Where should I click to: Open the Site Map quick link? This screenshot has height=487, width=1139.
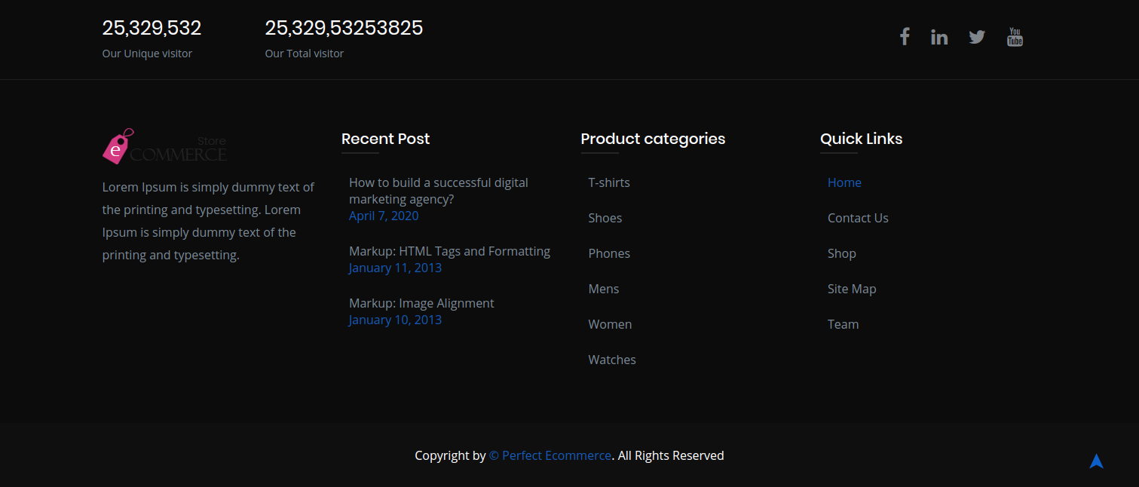(851, 289)
